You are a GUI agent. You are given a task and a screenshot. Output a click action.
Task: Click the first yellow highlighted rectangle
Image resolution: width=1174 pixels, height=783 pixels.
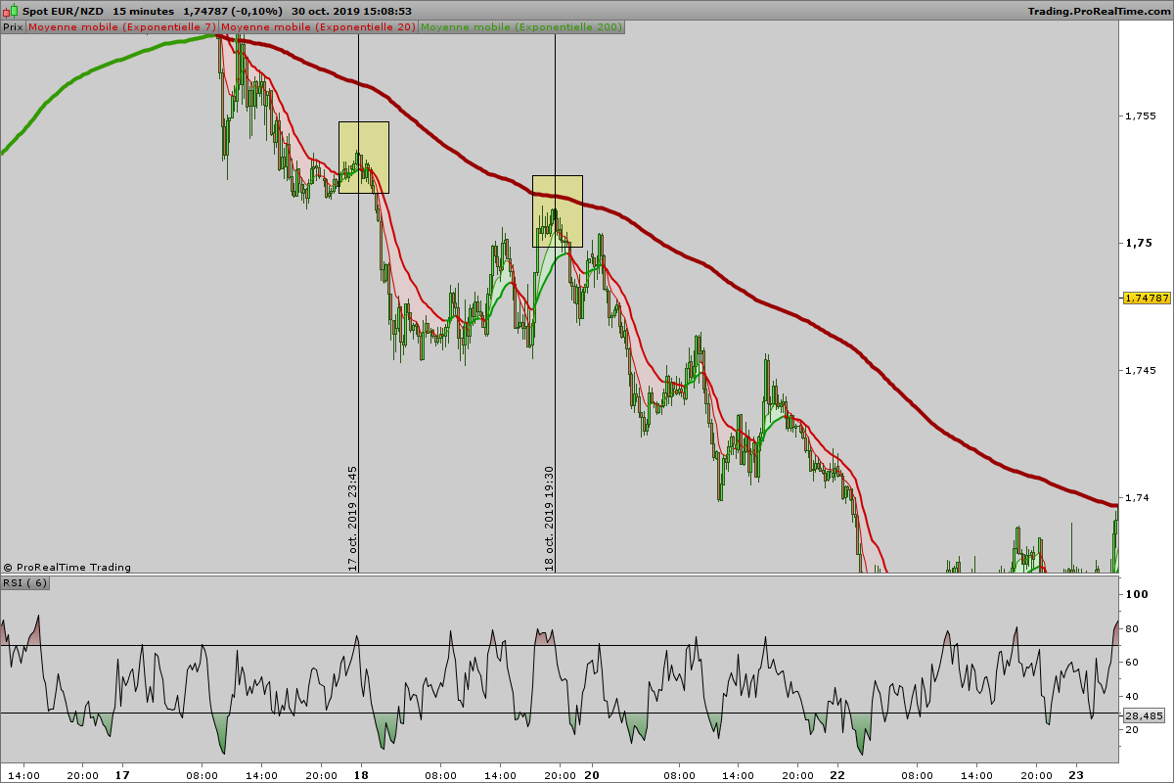tap(364, 157)
